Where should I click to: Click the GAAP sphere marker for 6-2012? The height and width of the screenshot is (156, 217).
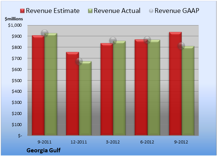point(147,40)
